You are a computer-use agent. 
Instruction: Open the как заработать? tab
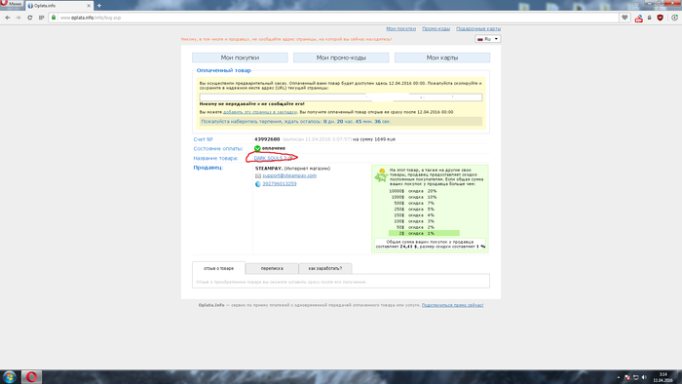tap(324, 268)
